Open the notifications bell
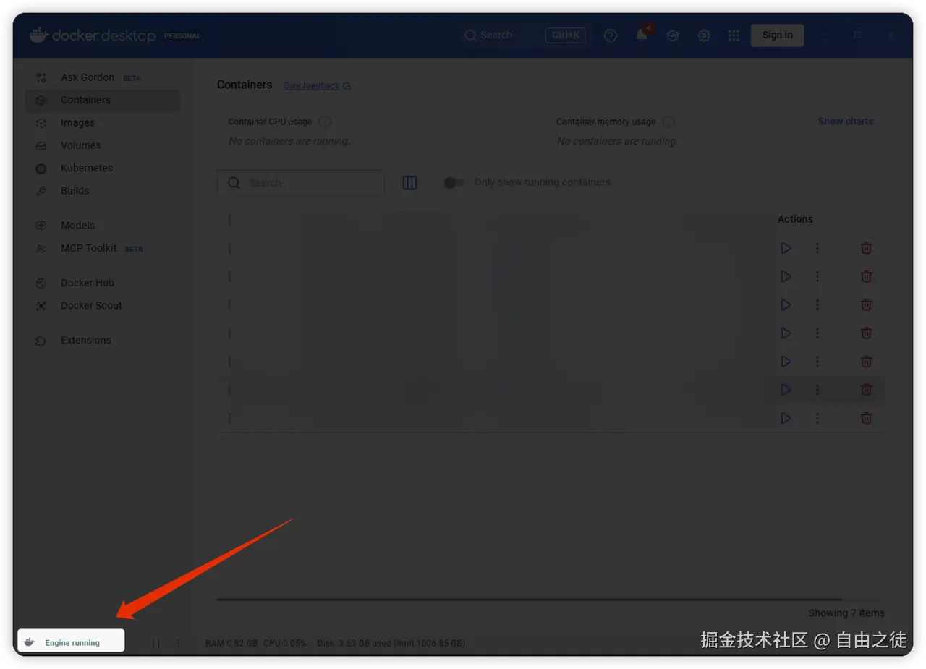The width and height of the screenshot is (926, 669). tap(642, 35)
